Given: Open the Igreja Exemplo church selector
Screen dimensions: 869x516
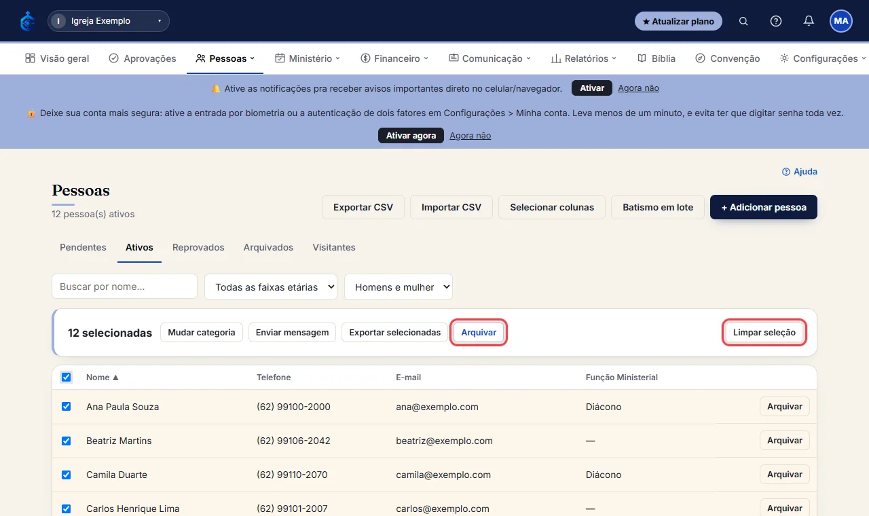Looking at the screenshot, I should [109, 21].
